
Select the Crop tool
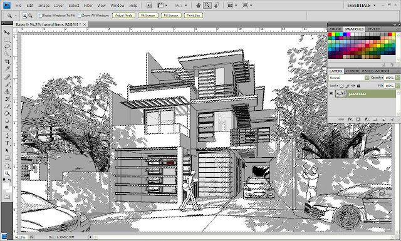click(x=7, y=61)
